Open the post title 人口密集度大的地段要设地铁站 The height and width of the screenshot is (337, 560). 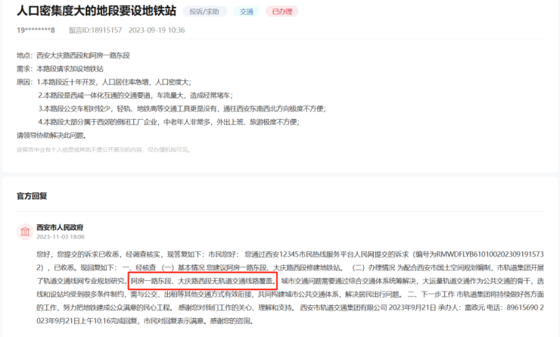pos(96,12)
